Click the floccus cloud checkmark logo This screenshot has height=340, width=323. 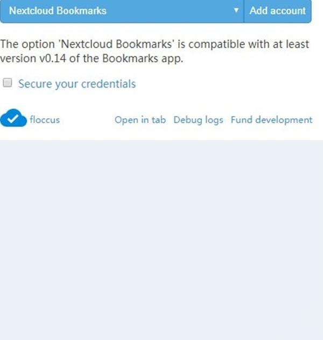[x=13, y=119]
